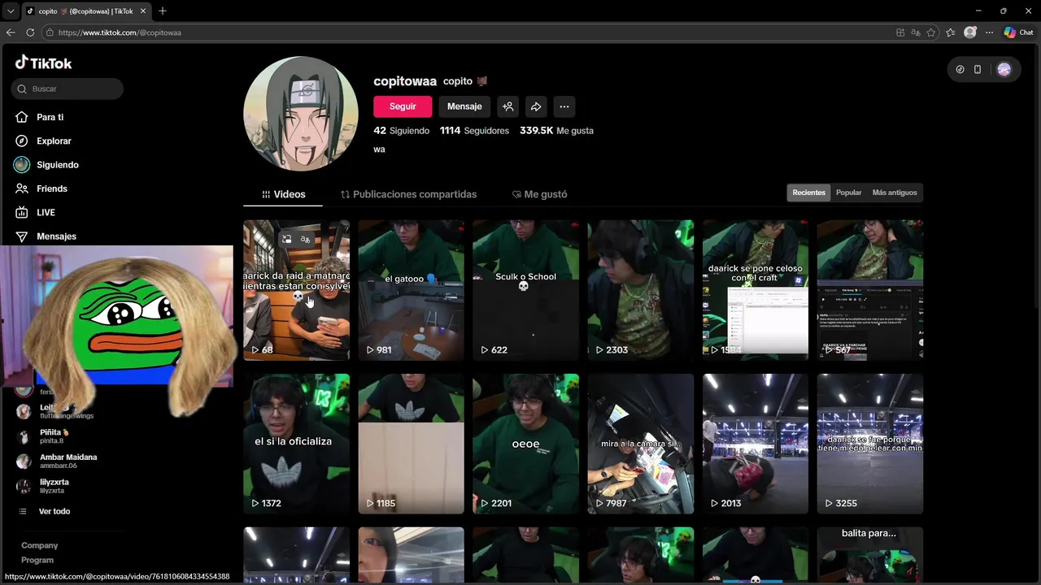Click the Get coins TikTok icon
The image size is (1041, 585).
pos(960,70)
